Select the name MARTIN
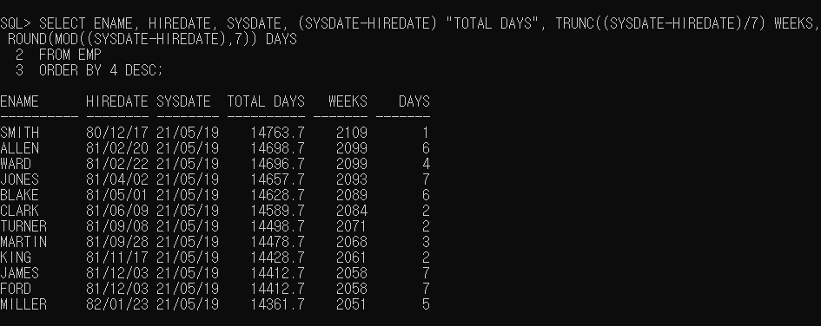The width and height of the screenshot is (821, 326). [23, 243]
